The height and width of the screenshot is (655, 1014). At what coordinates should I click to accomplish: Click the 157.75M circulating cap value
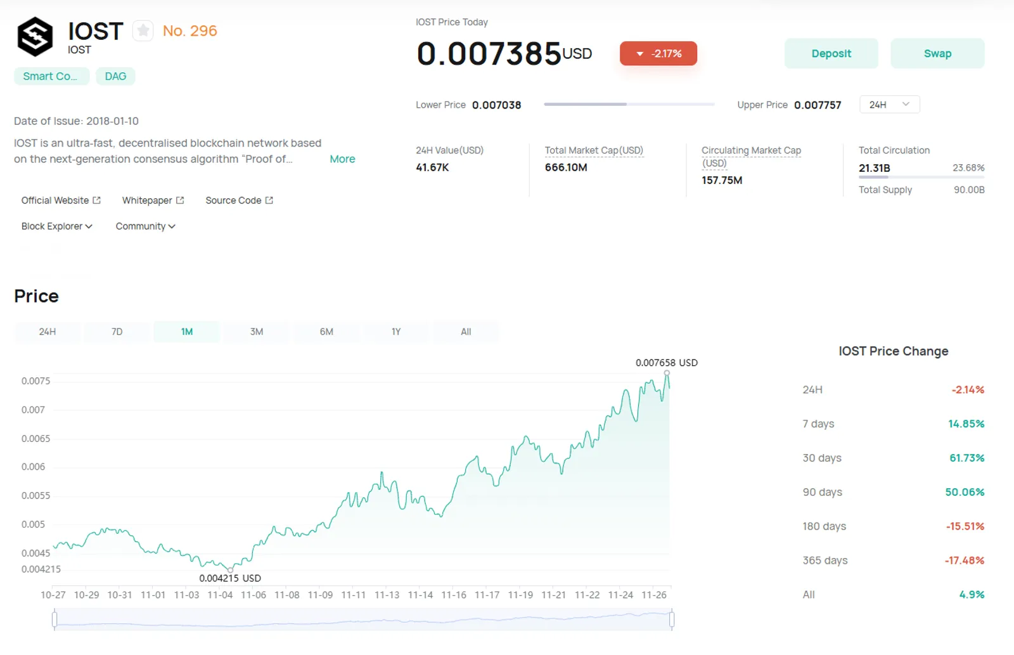[x=722, y=181]
